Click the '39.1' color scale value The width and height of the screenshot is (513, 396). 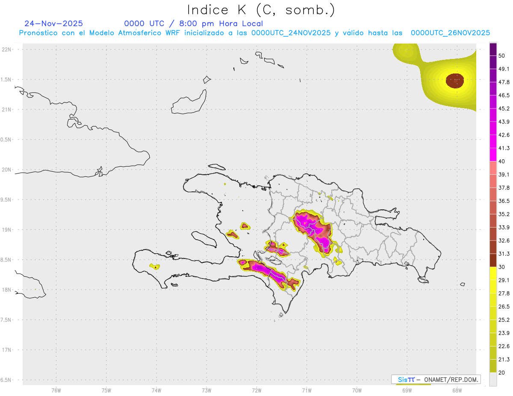tap(504, 175)
